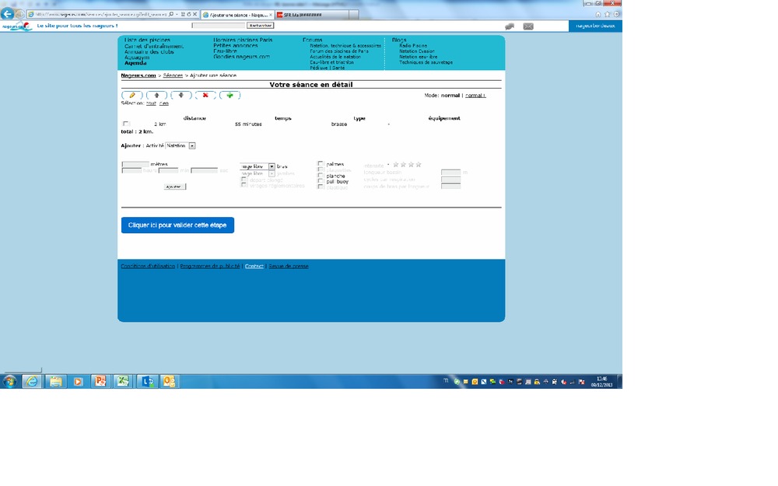Click the mètres distance input field
Viewport: 778px width, 486px height.
(135, 164)
